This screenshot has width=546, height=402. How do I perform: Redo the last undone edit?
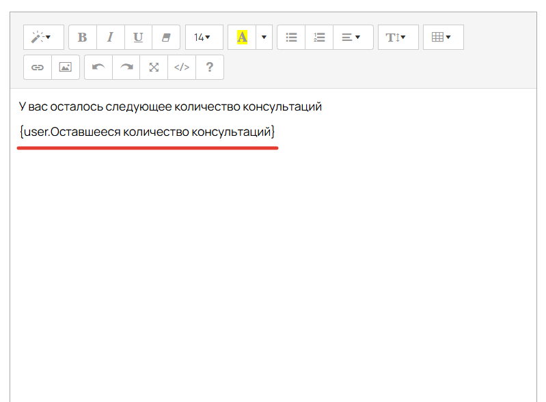pos(126,68)
